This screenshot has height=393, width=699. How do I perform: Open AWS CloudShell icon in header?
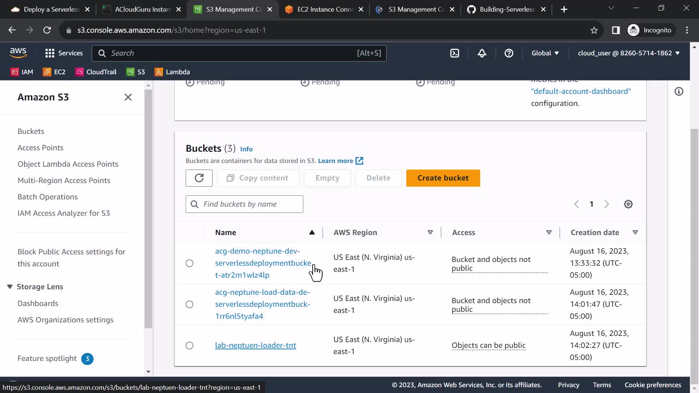[x=455, y=53]
